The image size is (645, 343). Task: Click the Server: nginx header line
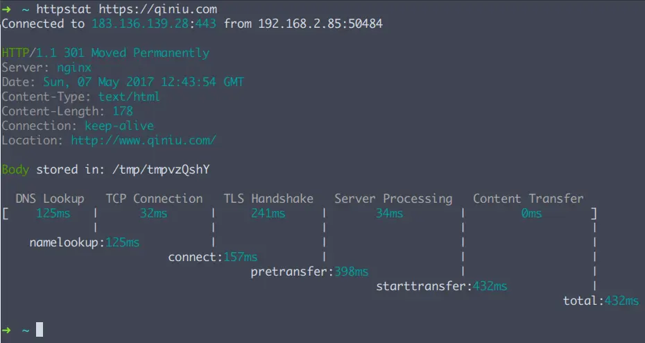(46, 67)
